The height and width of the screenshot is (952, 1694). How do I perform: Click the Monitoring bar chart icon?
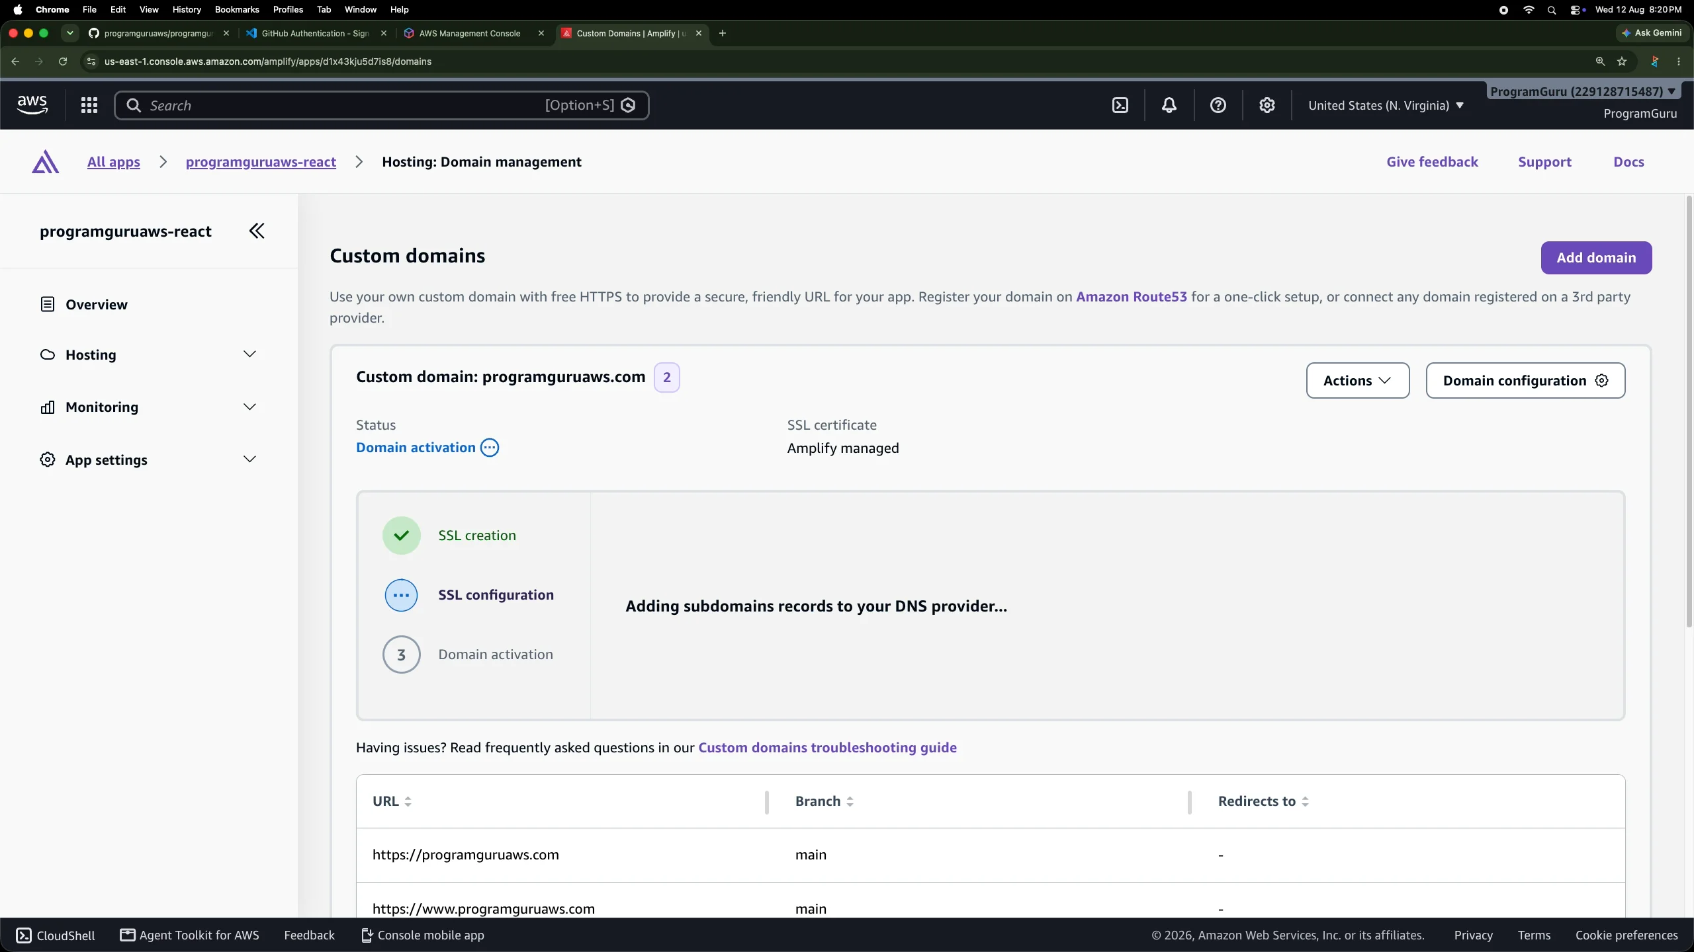[x=48, y=407]
